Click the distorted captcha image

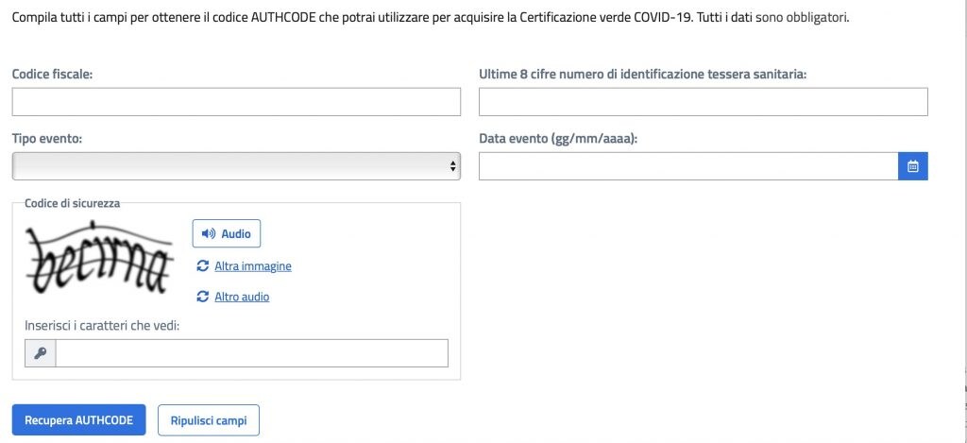tap(99, 257)
